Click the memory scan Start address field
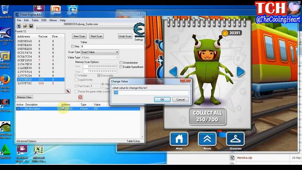 pyautogui.click(x=100, y=66)
